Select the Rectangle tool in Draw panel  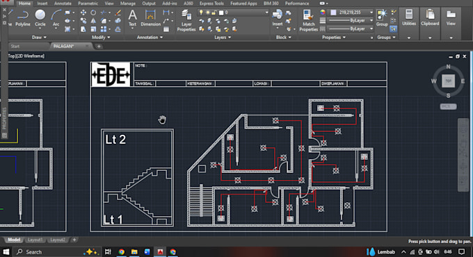[x=67, y=13]
